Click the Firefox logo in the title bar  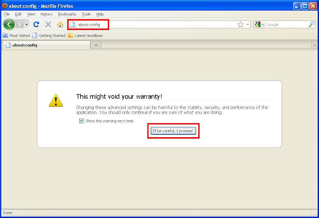coord(5,5)
